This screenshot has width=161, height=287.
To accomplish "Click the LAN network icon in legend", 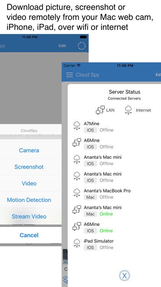I will (x=100, y=110).
